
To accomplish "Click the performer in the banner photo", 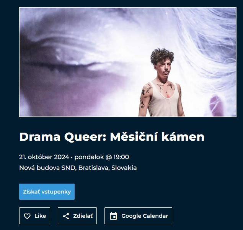I will click(161, 83).
